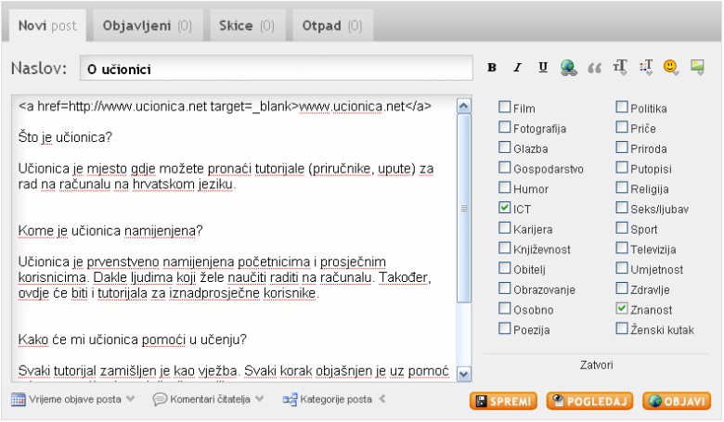Click the text area scrollbar down arrow
Screen dimensions: 724x422
coord(463,374)
